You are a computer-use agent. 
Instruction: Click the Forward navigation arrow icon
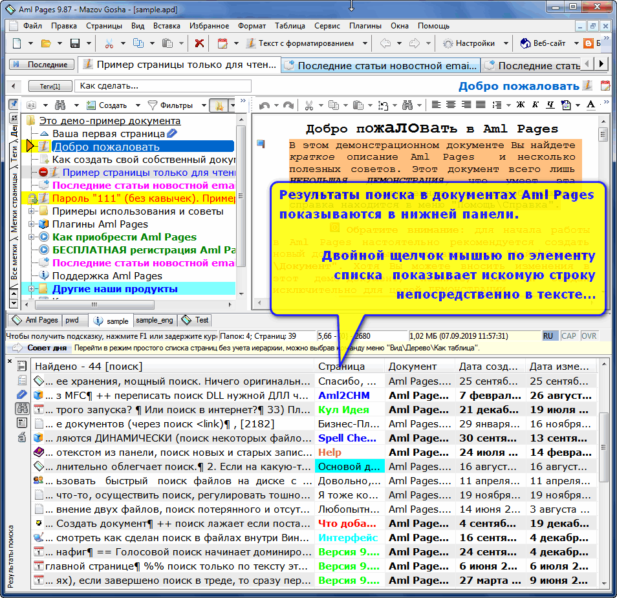(415, 43)
